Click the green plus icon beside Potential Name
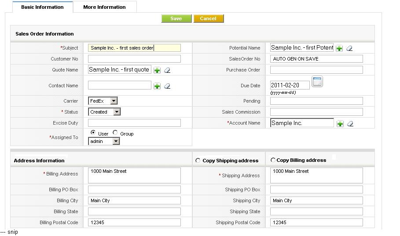This screenshot has width=400, height=236. pos(339,48)
